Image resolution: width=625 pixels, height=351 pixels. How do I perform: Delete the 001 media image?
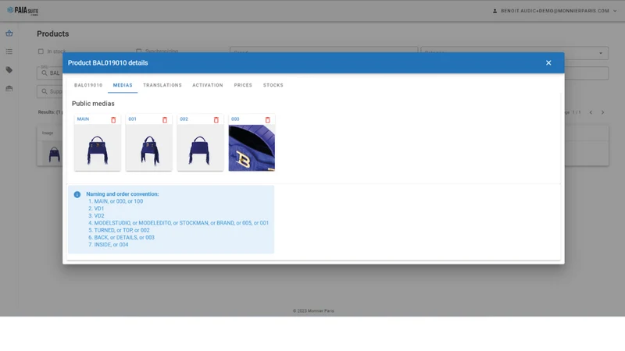tap(165, 120)
